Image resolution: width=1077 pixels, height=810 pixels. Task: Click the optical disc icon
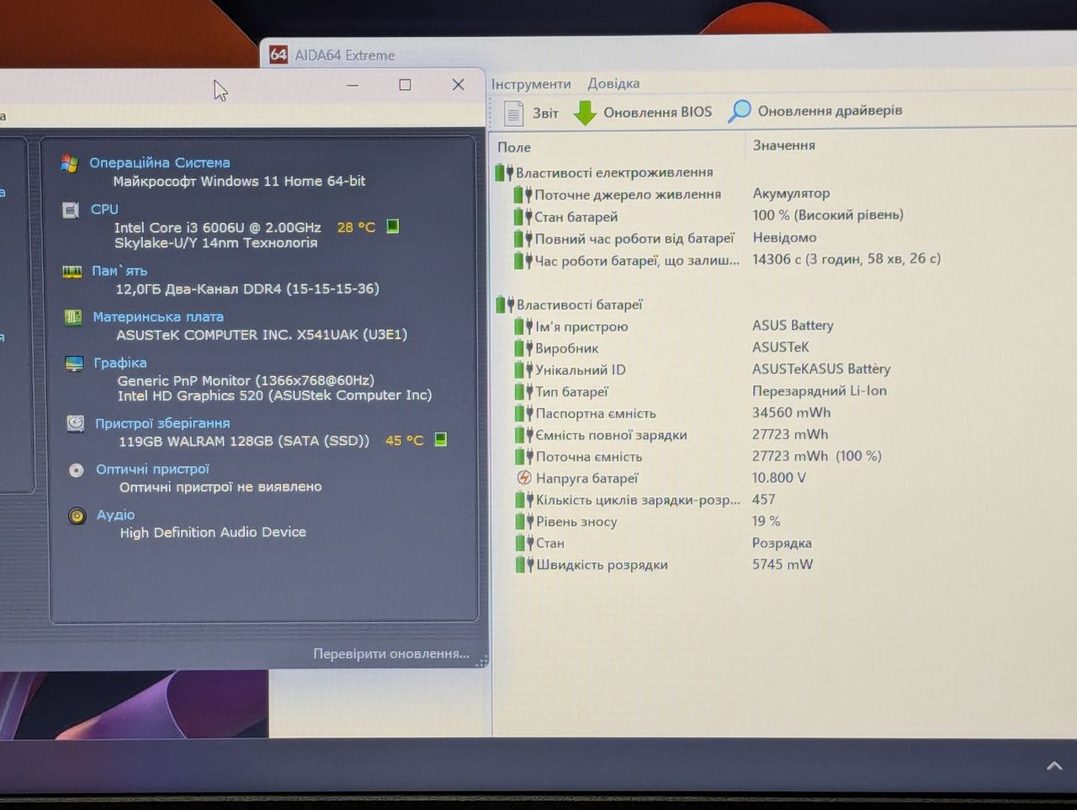pos(77,470)
